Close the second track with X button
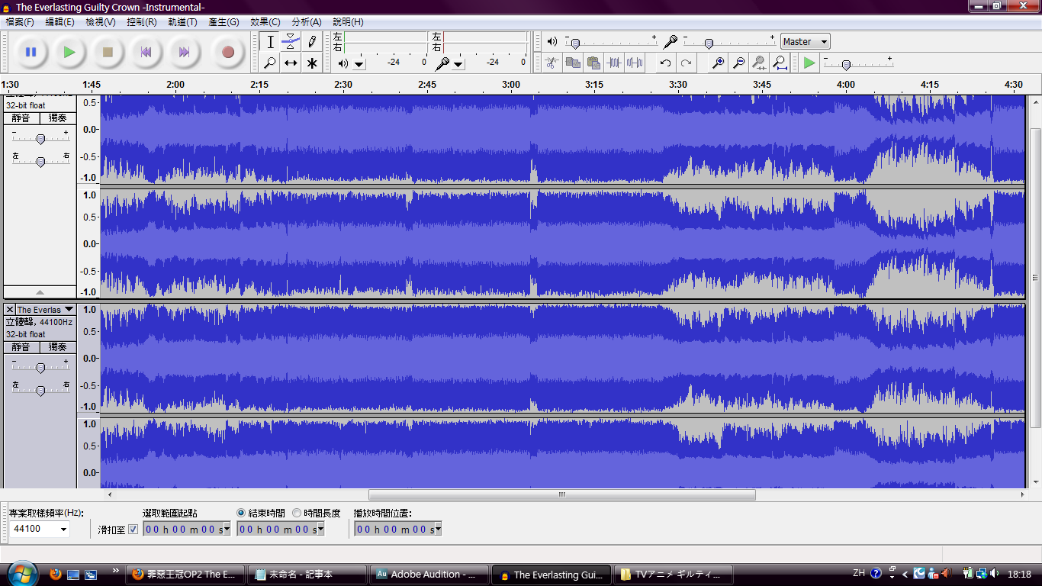 click(x=9, y=310)
